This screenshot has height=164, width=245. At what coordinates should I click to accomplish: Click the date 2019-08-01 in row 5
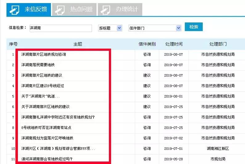[x=173, y=96]
